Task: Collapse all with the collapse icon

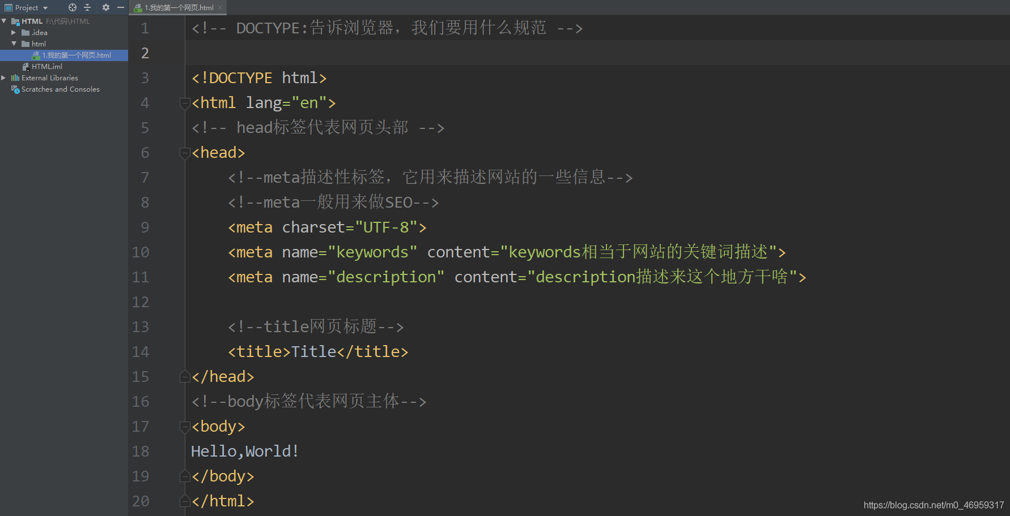Action: coord(87,7)
